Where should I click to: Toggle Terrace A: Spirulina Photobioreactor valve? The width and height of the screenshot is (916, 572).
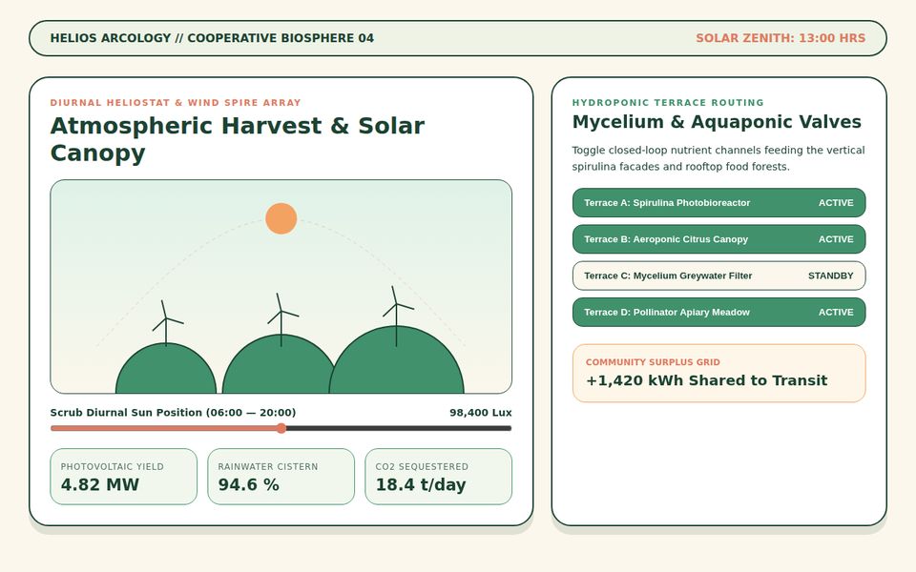(718, 202)
